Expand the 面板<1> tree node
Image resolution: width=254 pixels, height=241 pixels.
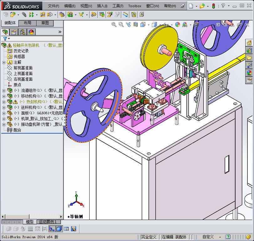4,113
